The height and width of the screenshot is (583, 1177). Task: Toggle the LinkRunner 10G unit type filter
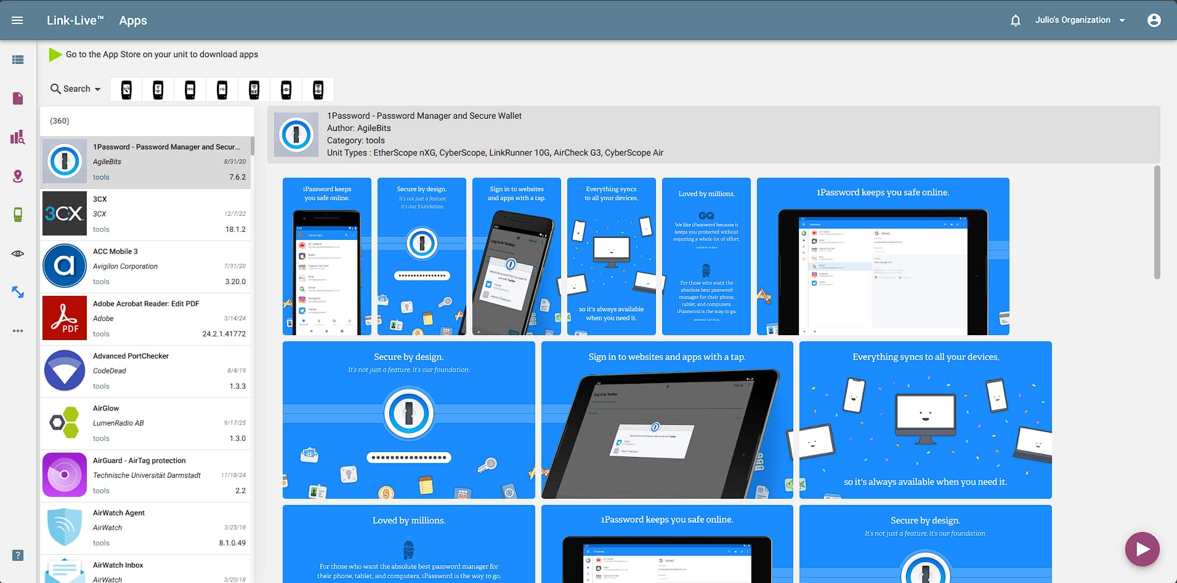coord(190,89)
